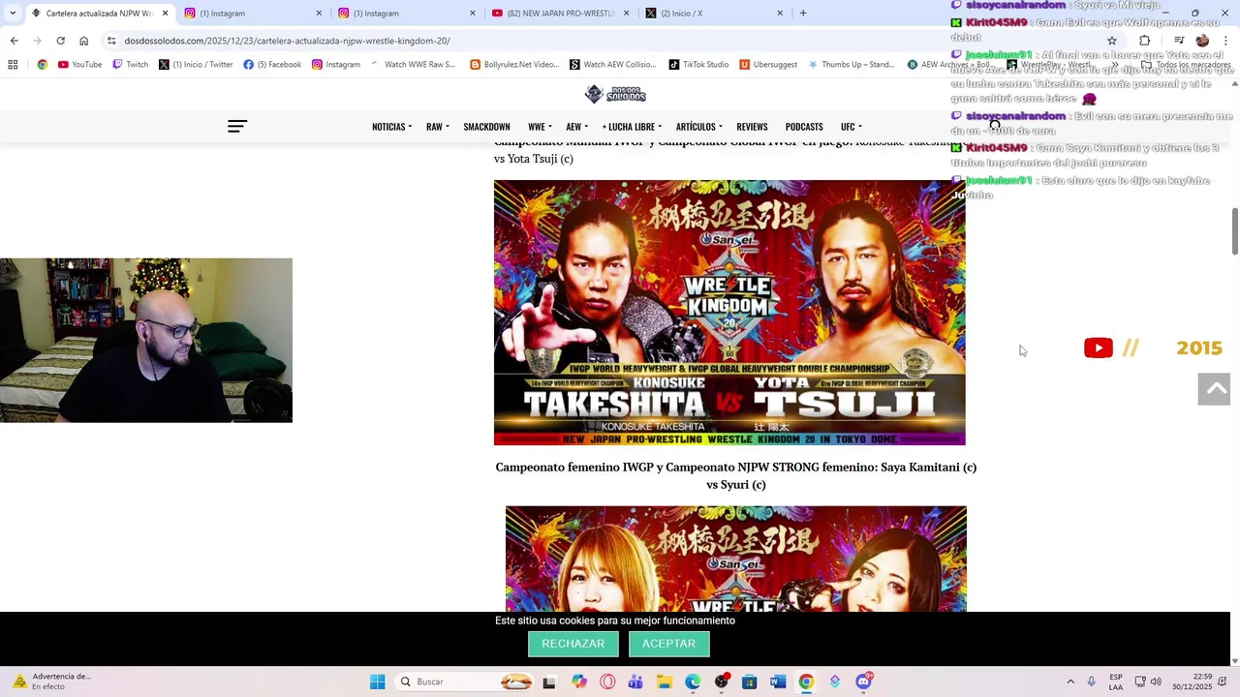The width and height of the screenshot is (1240, 697).
Task: Reject cookies with RECHAZAR button
Action: 573,644
